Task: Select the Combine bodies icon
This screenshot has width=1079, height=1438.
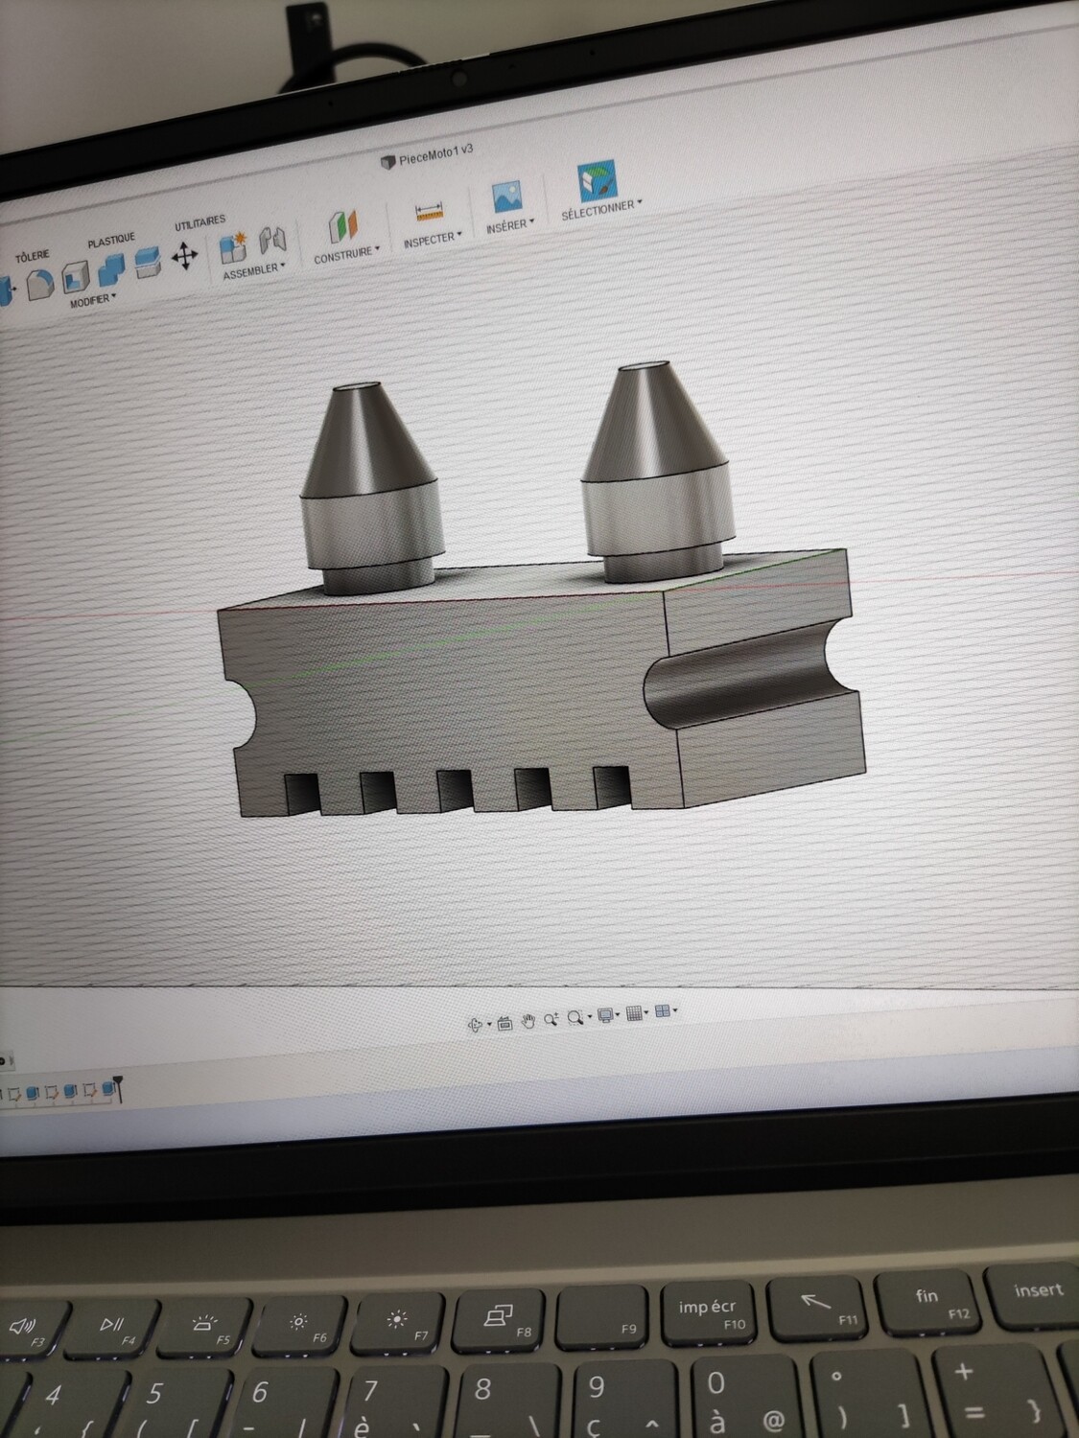Action: point(111,271)
